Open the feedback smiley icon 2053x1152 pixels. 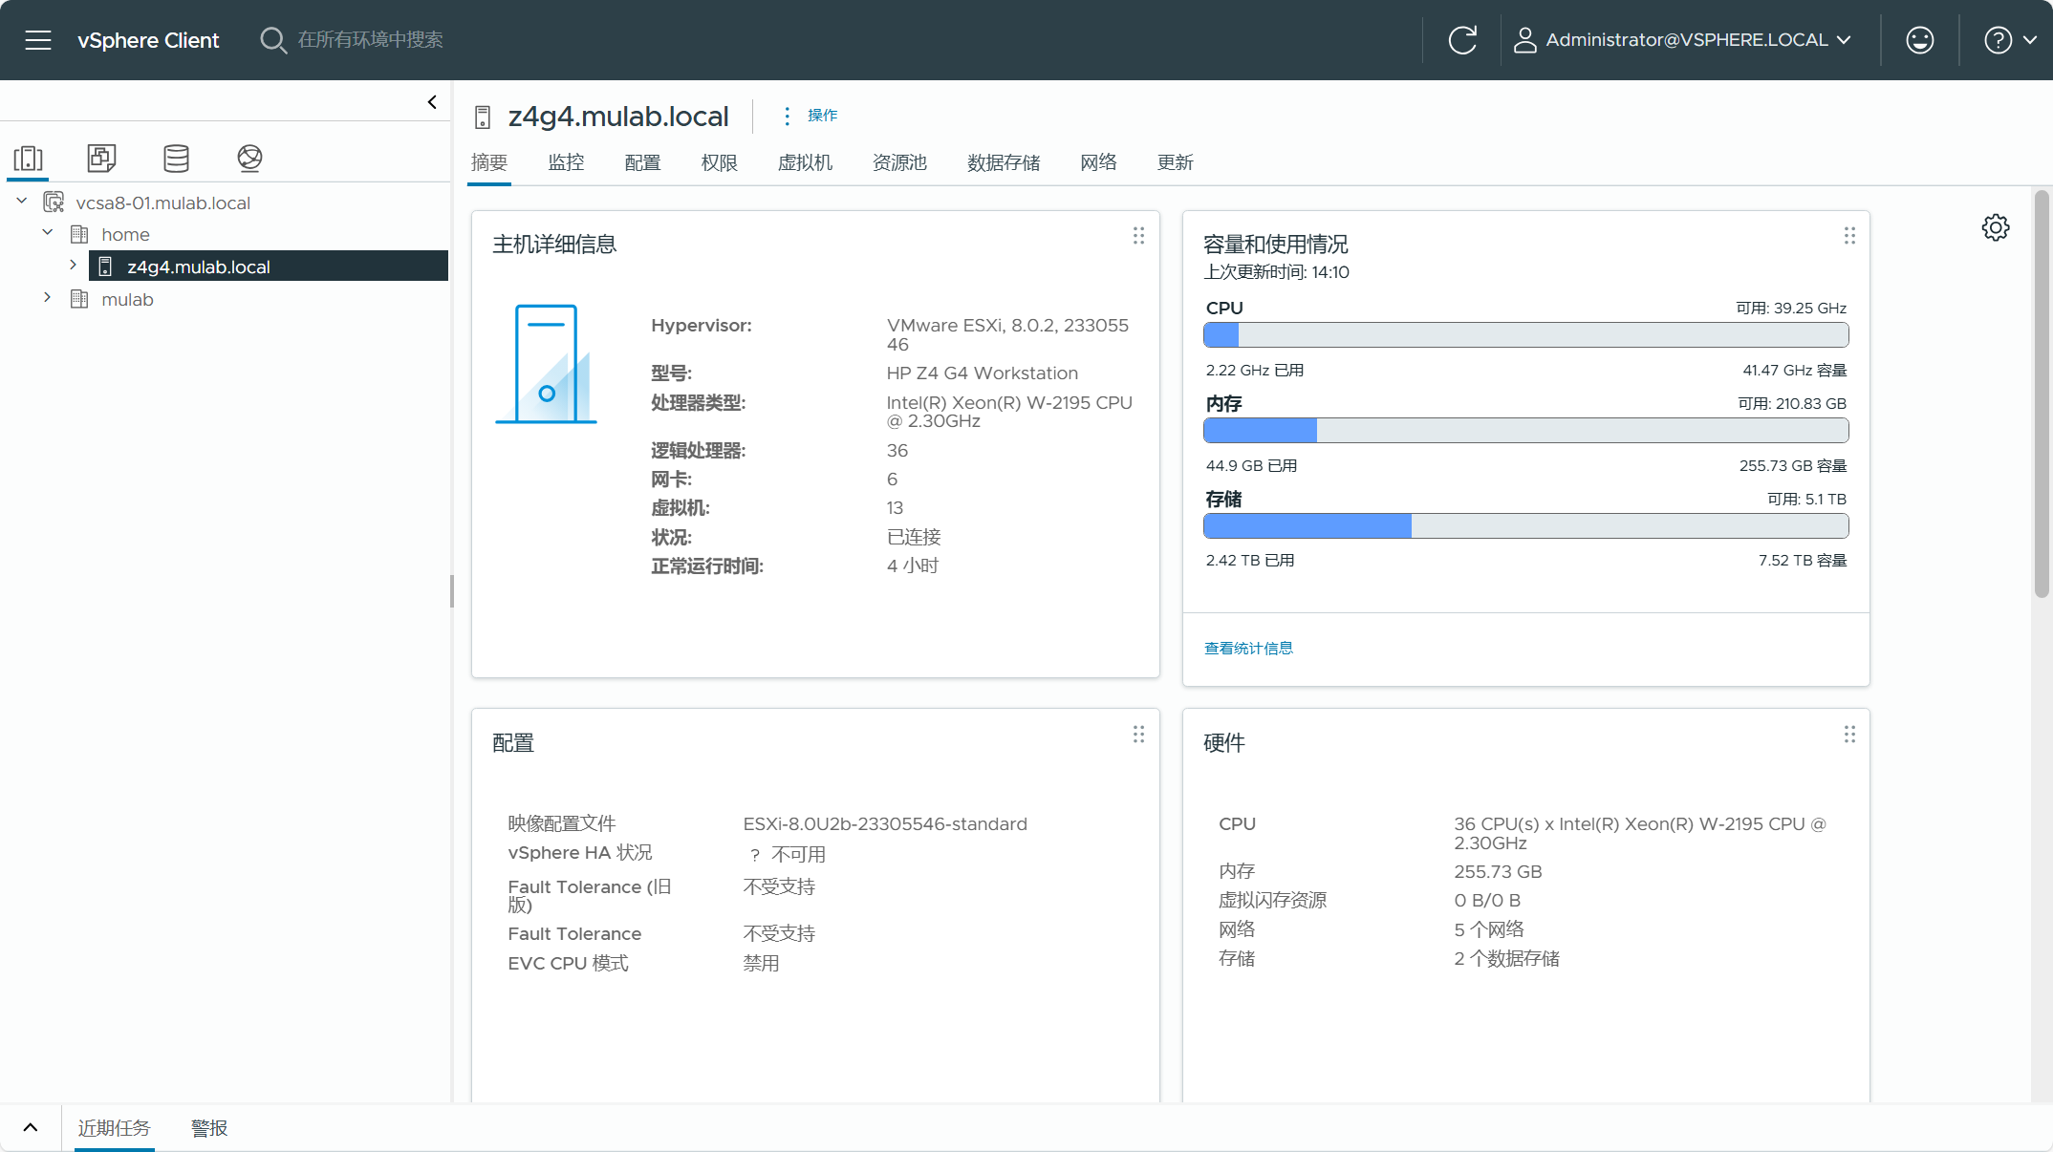[x=1919, y=40]
